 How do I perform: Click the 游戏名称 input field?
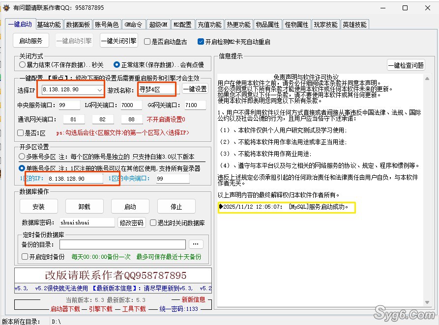[156, 89]
